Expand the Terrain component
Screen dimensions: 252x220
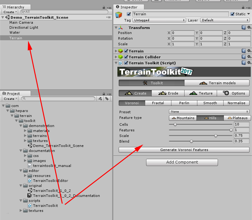tap(116, 51)
